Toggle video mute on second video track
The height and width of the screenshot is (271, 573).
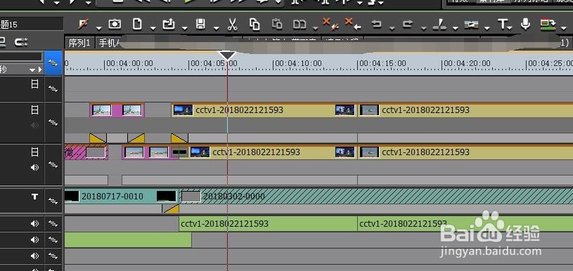(34, 110)
